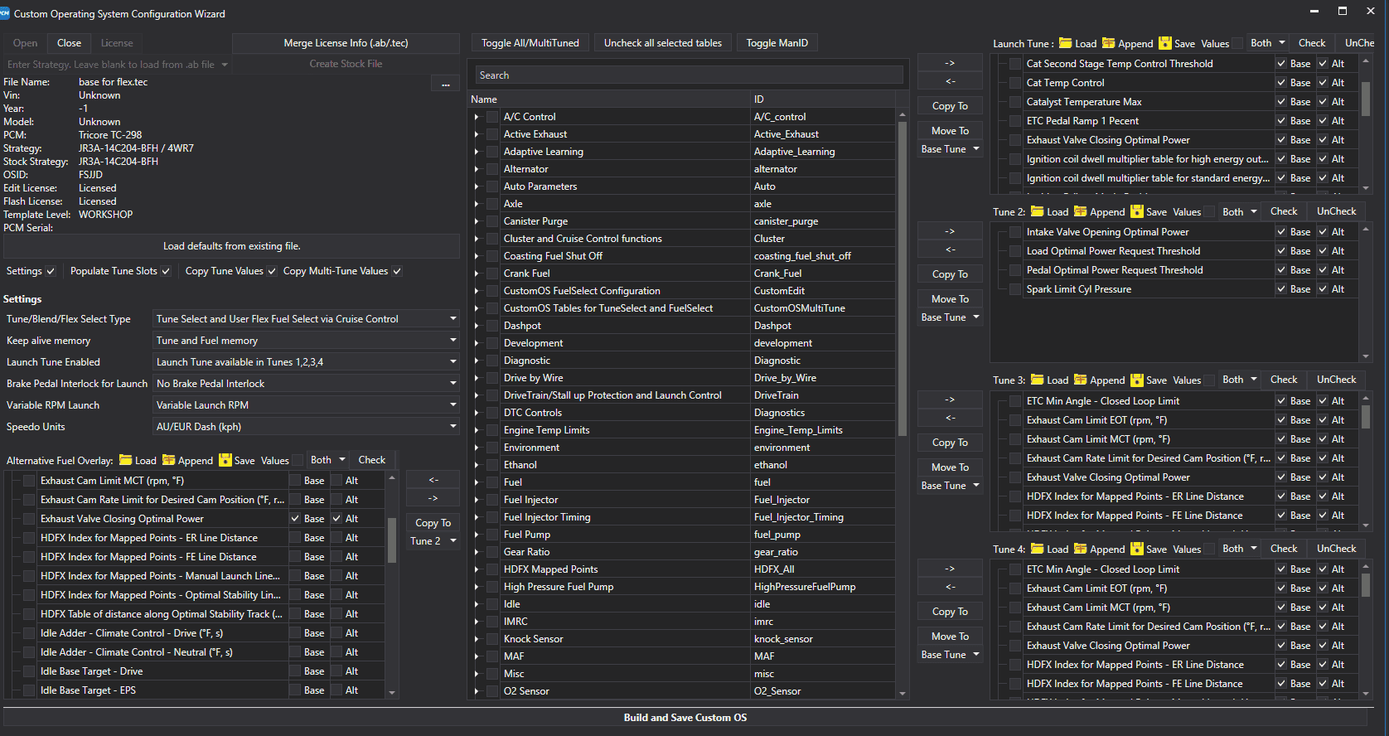1389x736 pixels.
Task: Click the Save disk icon for Tune 3
Action: (1136, 380)
